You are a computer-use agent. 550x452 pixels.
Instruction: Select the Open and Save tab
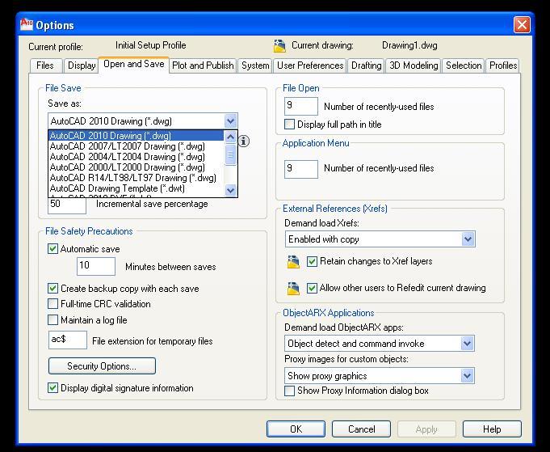click(x=133, y=64)
